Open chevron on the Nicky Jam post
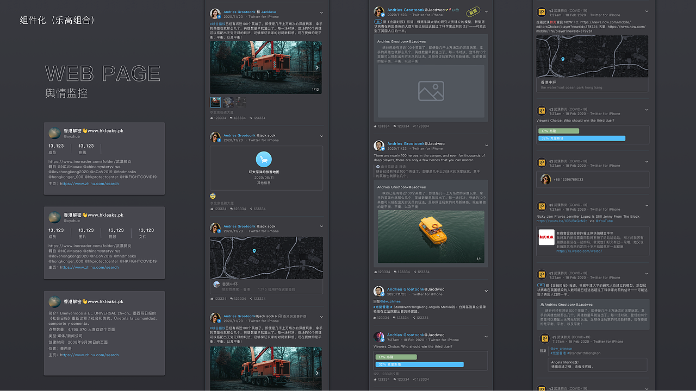696x391 pixels. (647, 206)
